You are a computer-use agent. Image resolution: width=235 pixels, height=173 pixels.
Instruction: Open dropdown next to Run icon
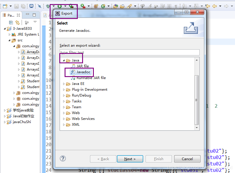65,6
